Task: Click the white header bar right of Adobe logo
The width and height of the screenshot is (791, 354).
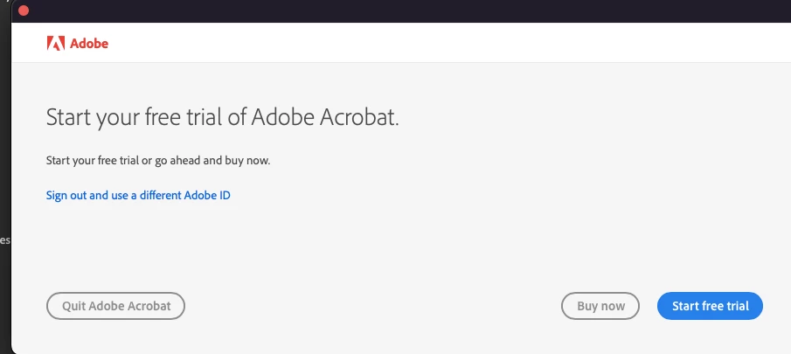Action: pos(437,43)
